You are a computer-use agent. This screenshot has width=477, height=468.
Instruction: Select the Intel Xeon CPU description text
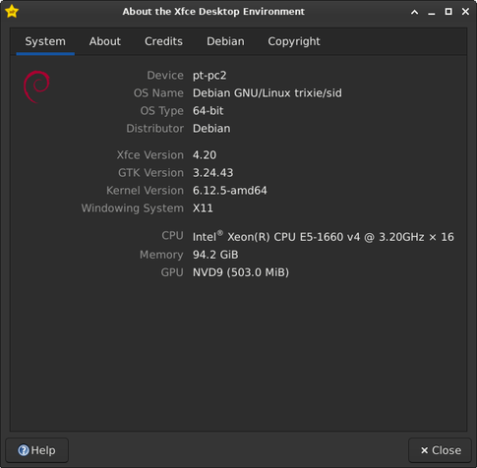tap(324, 237)
